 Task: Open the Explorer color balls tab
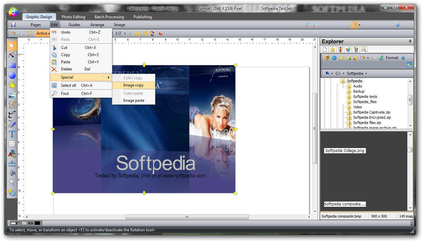pyautogui.click(x=348, y=50)
